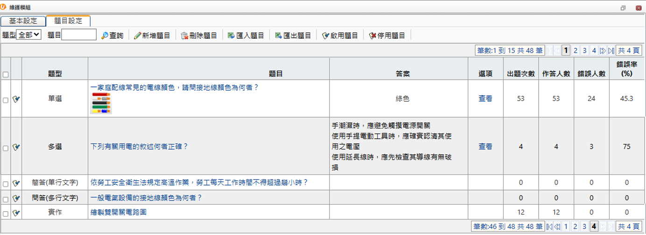This screenshot has width=646, height=235.
Task: Toggle the select-all header checkbox
Action: point(6,74)
